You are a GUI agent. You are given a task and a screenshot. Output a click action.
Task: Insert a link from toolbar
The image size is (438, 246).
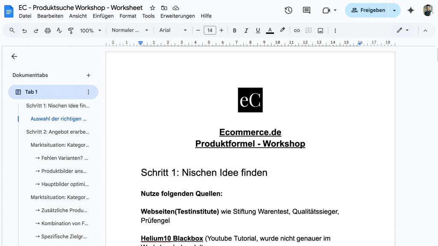pyautogui.click(x=297, y=30)
